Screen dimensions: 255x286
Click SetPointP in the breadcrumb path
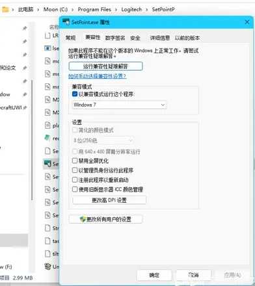point(163,10)
